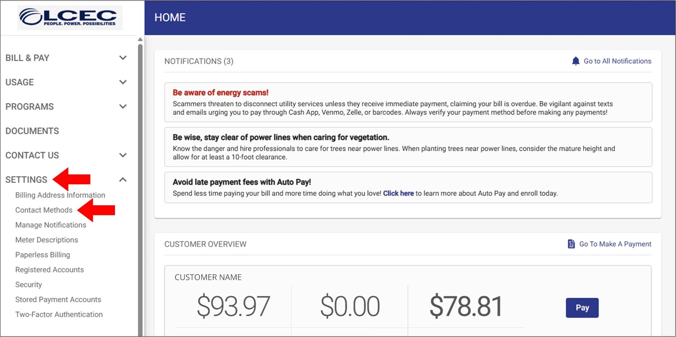Click the Go to All Notifications link

(617, 61)
